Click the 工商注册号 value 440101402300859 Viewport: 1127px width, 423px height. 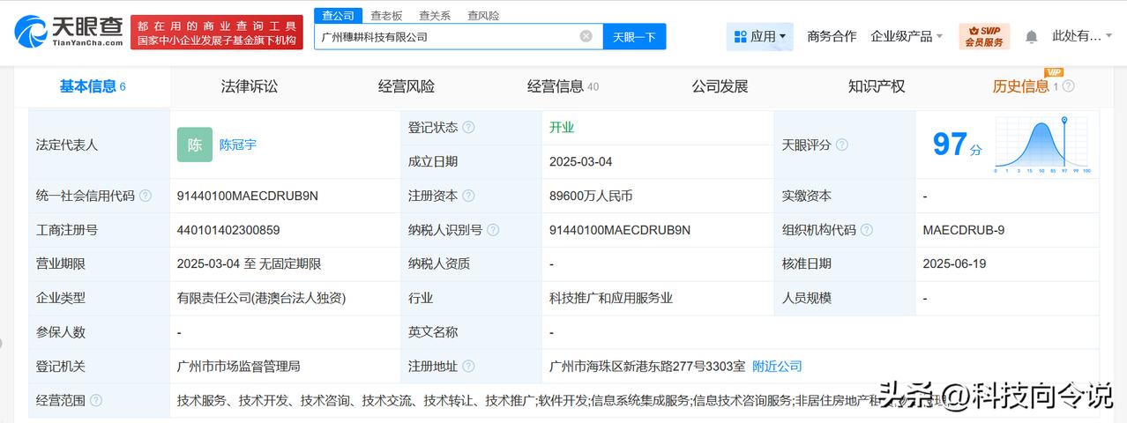point(228,230)
